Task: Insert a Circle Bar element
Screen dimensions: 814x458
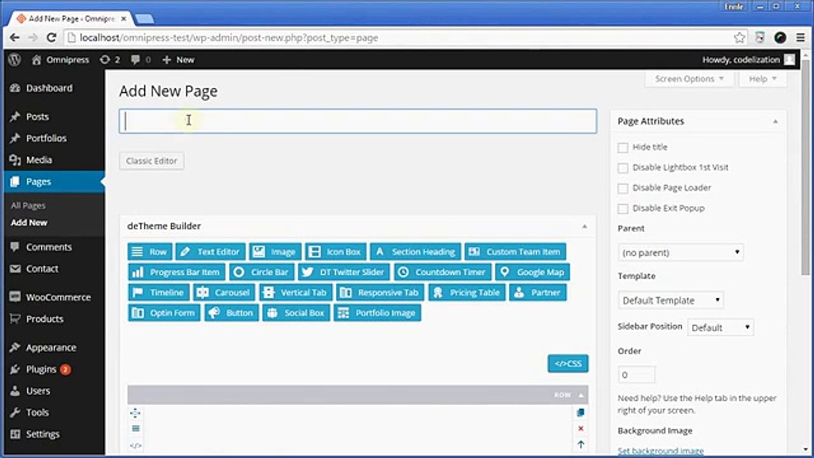Action: (x=262, y=272)
